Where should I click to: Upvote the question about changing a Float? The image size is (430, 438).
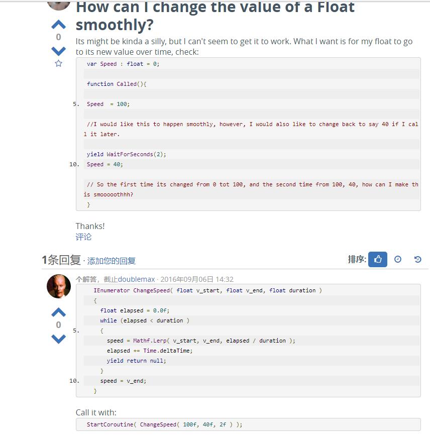(x=58, y=25)
